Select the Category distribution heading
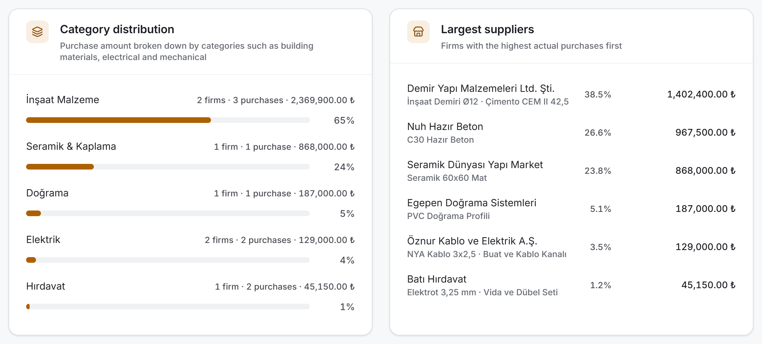Image resolution: width=762 pixels, height=344 pixels. [x=117, y=29]
